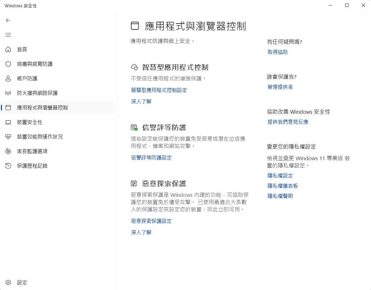Click the 應用程式與瀏覽器控制 page title
The image size is (371, 290).
195,26
